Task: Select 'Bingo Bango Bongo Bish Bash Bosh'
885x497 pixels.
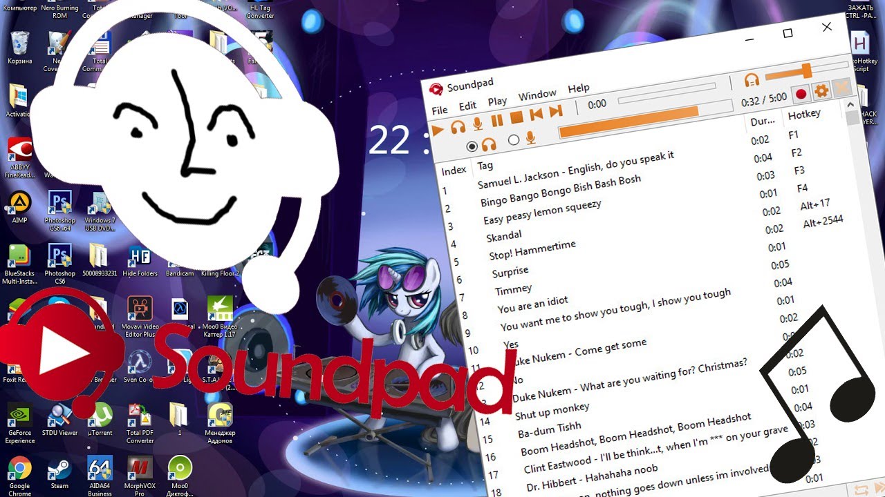Action: (x=561, y=191)
